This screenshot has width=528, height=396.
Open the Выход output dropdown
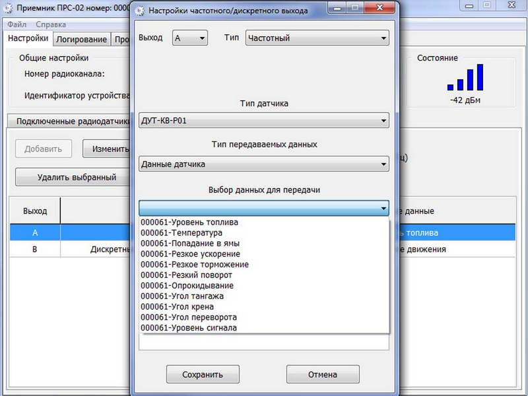pyautogui.click(x=190, y=38)
